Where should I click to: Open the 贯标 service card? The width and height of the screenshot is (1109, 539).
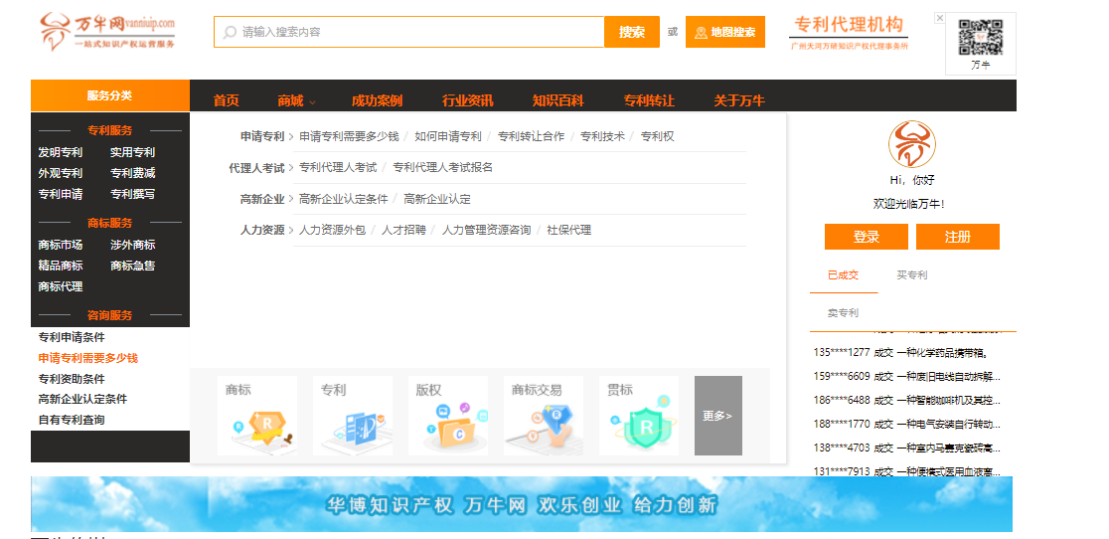639,416
